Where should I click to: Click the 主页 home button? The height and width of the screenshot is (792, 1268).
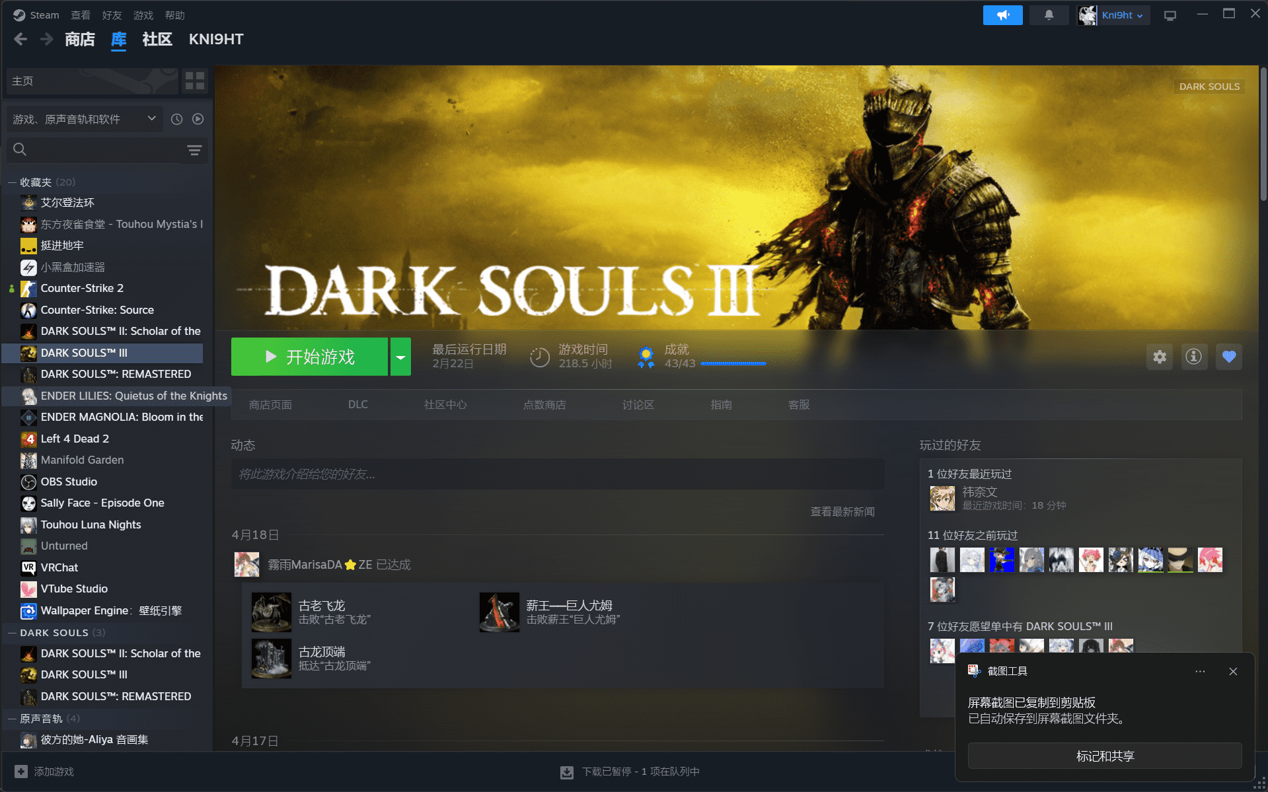pyautogui.click(x=92, y=81)
